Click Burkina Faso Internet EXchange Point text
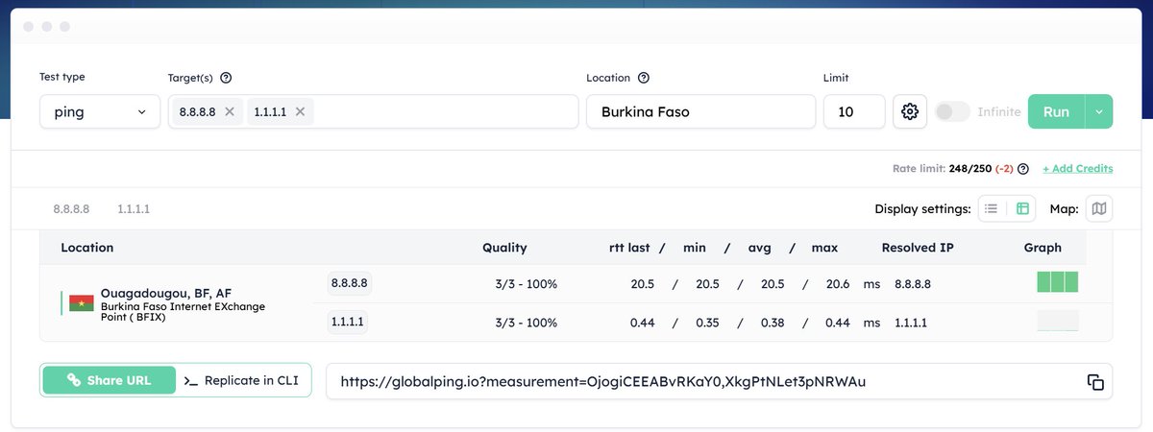 pos(183,311)
